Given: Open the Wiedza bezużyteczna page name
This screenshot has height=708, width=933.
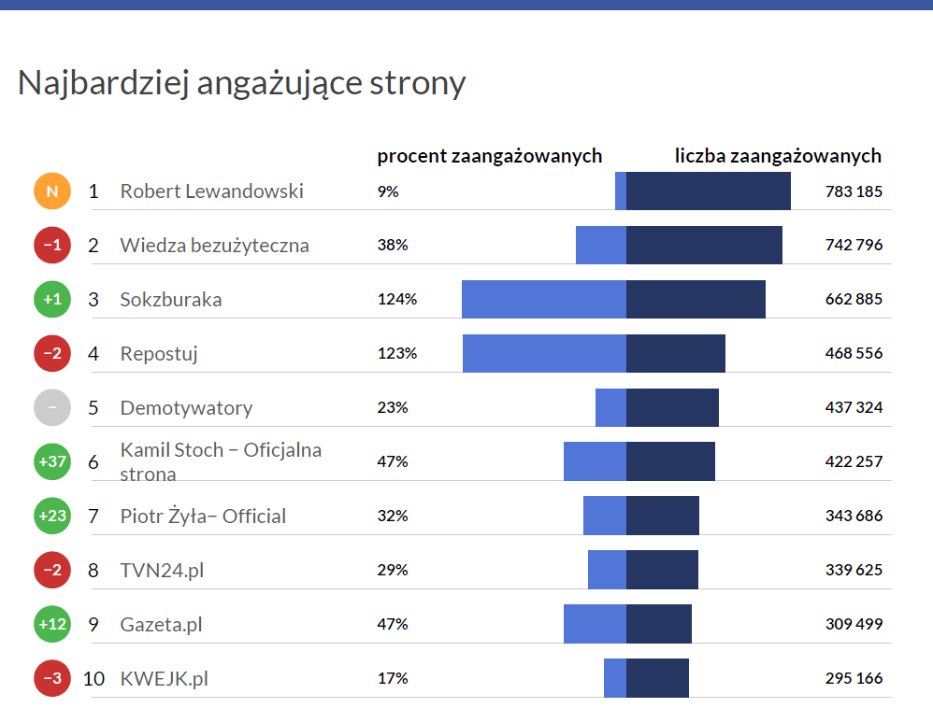Looking at the screenshot, I should 214,246.
